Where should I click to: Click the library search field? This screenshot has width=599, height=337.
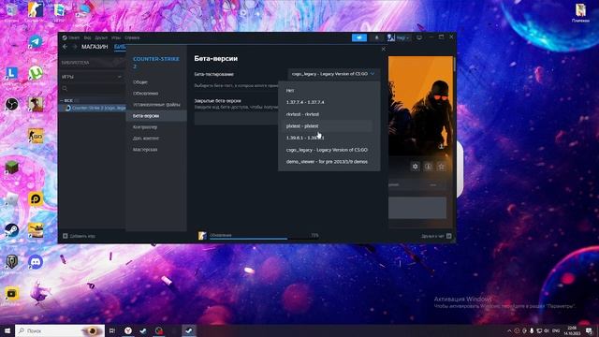coord(92,88)
